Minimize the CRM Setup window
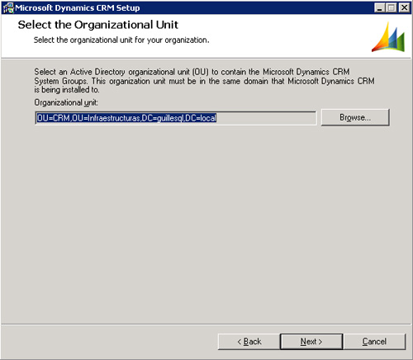Image resolution: width=413 pixels, height=360 pixels. click(379, 7)
